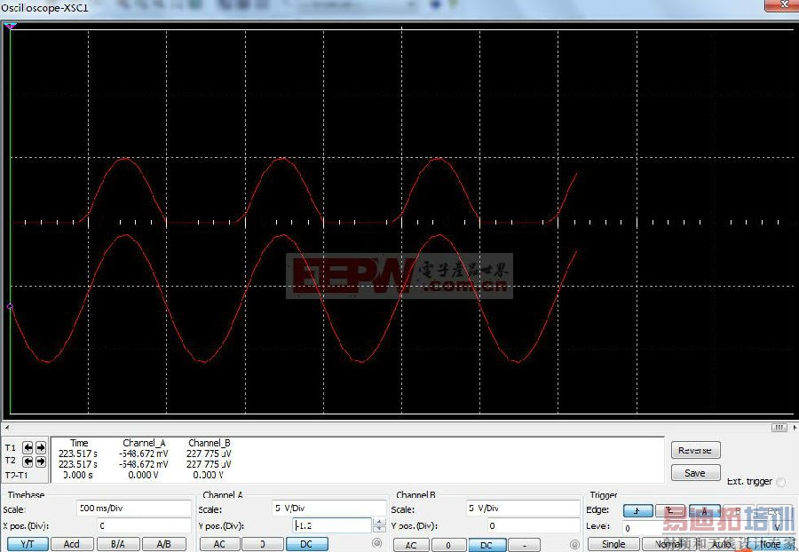Screen dimensions: 799x552
Task: Move cursor T1 left with its arrow
Action: click(x=28, y=447)
